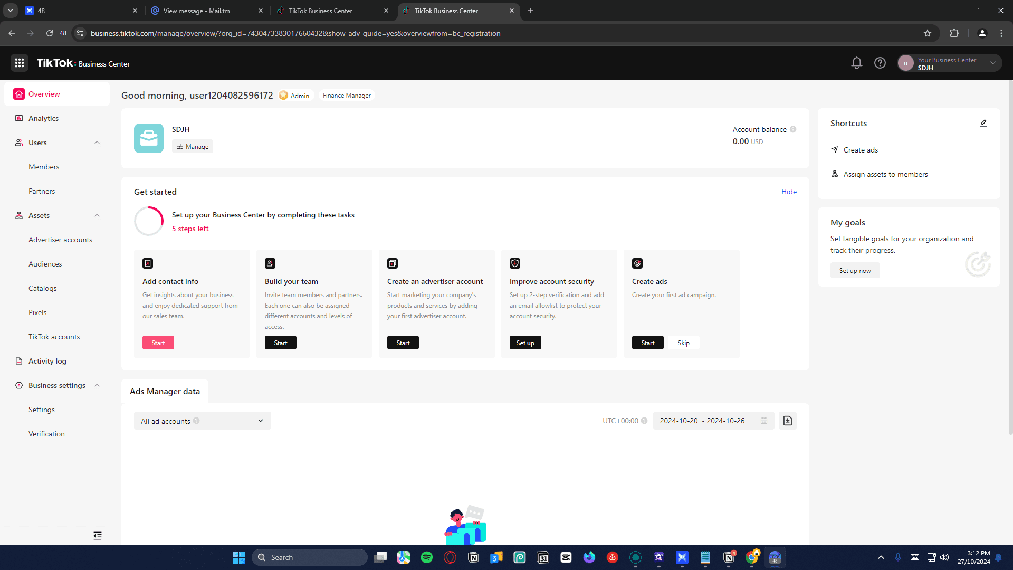Open Partners under Users
This screenshot has height=570, width=1013.
42,191
